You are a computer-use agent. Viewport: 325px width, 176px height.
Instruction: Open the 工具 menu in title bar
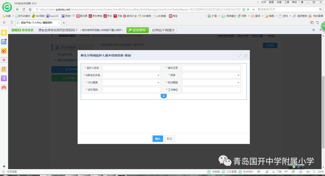coord(287,2)
